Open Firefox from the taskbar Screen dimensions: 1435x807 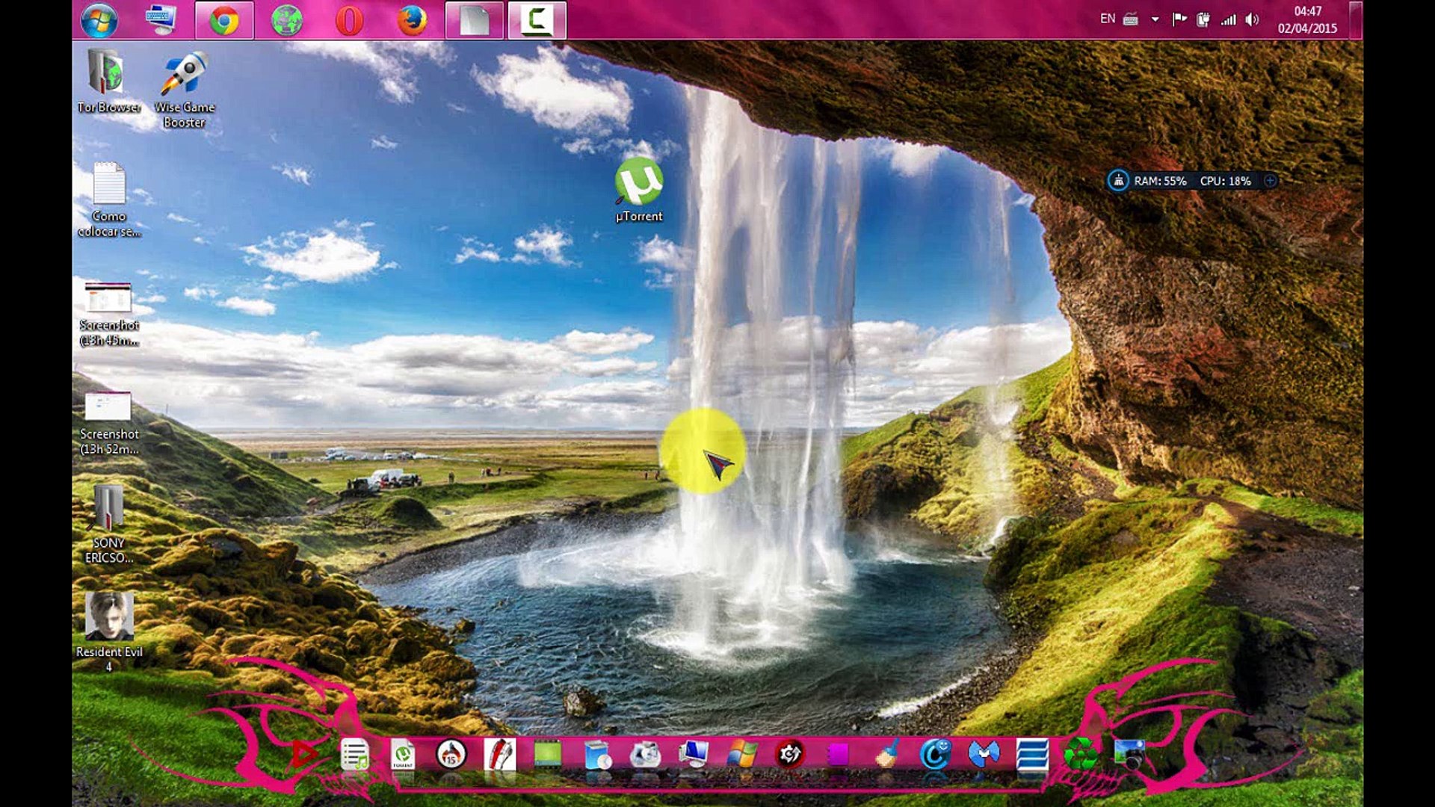pyautogui.click(x=412, y=20)
